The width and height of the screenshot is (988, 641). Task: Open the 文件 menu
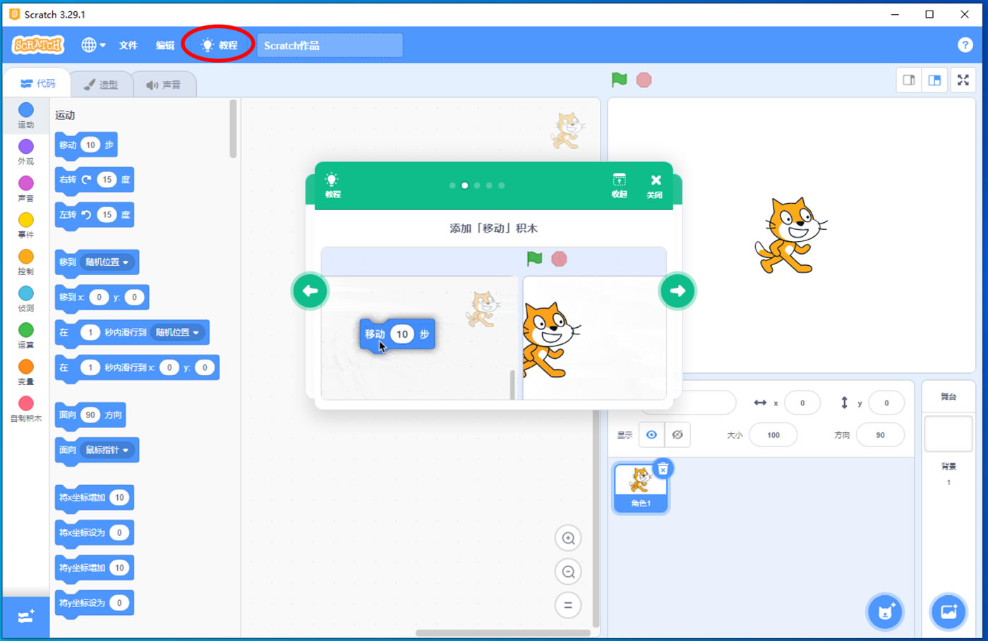(x=128, y=45)
